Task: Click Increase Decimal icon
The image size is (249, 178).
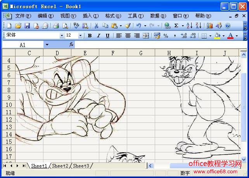Action: [x=184, y=36]
